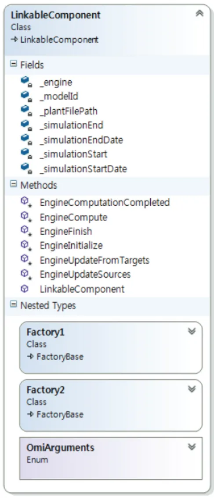Select the _simulationEndDate field name

pyautogui.click(x=81, y=140)
